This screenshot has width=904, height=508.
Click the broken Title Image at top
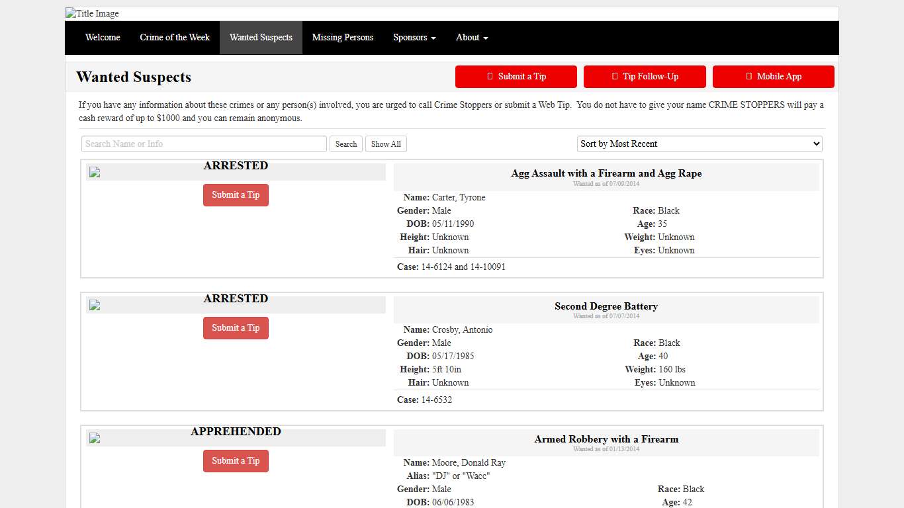[x=93, y=14]
